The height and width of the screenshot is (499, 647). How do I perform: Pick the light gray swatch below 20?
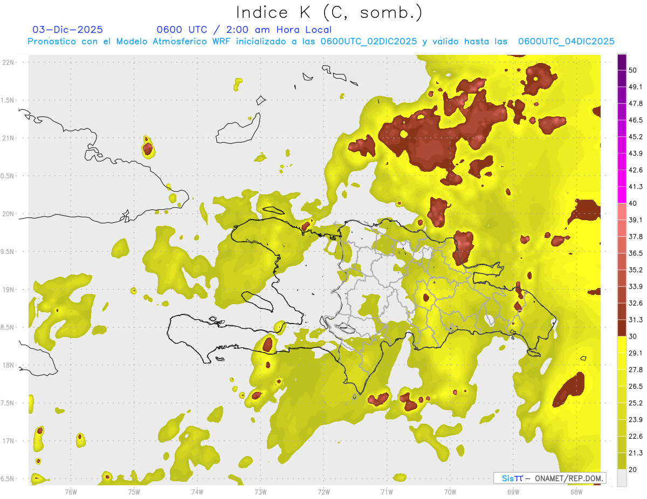tap(622, 478)
